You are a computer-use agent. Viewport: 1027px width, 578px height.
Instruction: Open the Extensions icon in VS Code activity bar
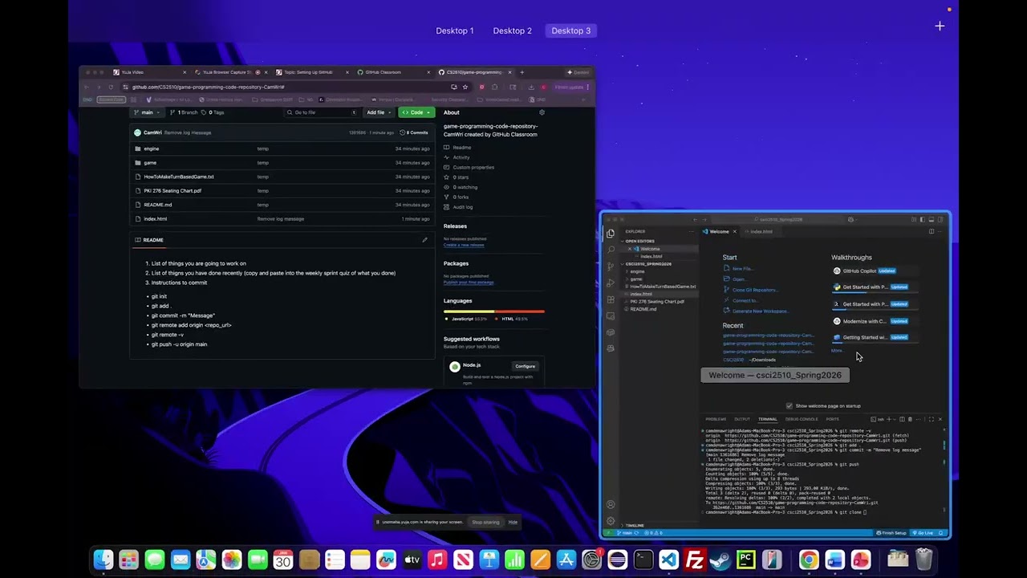[x=611, y=299]
